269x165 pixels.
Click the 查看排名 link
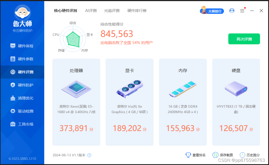pyautogui.click(x=196, y=155)
